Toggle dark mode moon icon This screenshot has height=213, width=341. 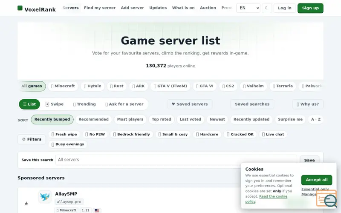tap(267, 8)
